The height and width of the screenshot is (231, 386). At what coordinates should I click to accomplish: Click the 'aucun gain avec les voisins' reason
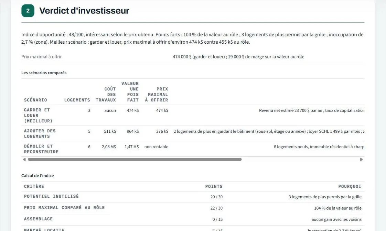pyautogui.click(x=336, y=219)
